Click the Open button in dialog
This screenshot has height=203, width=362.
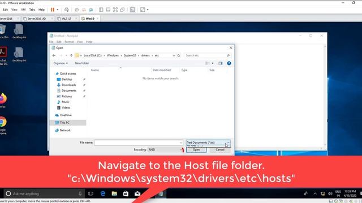click(196, 149)
